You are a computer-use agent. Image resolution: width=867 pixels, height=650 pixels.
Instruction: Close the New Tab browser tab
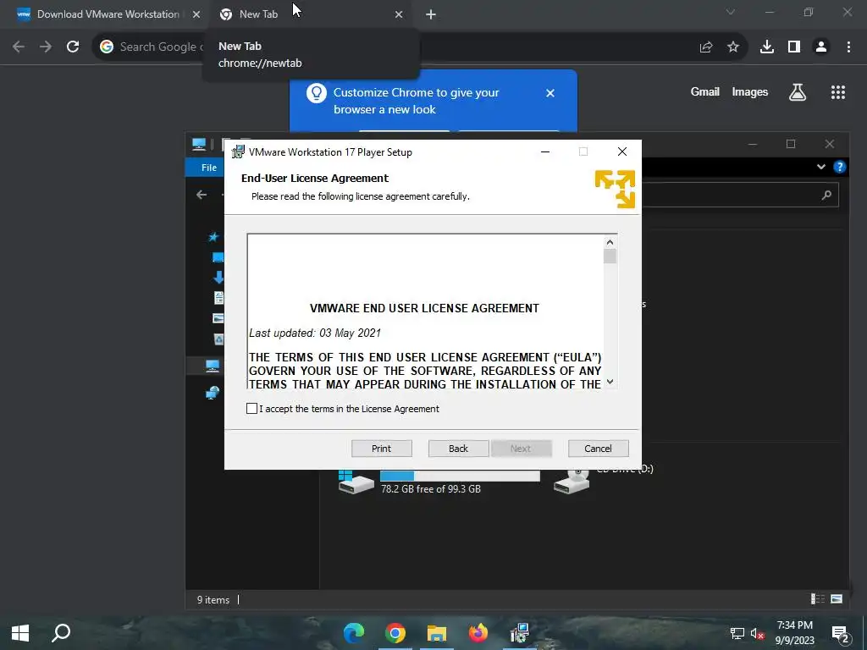[399, 14]
